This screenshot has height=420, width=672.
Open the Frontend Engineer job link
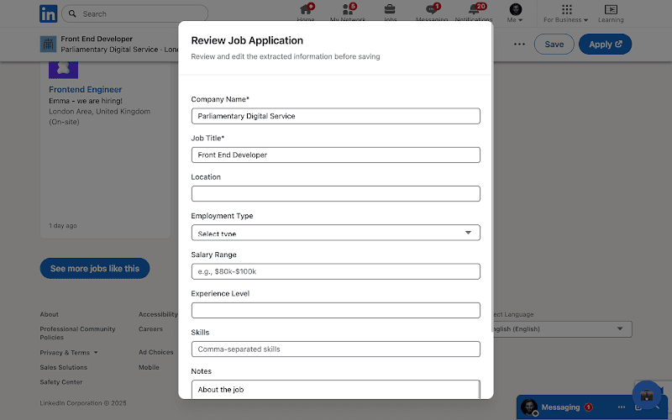[85, 89]
